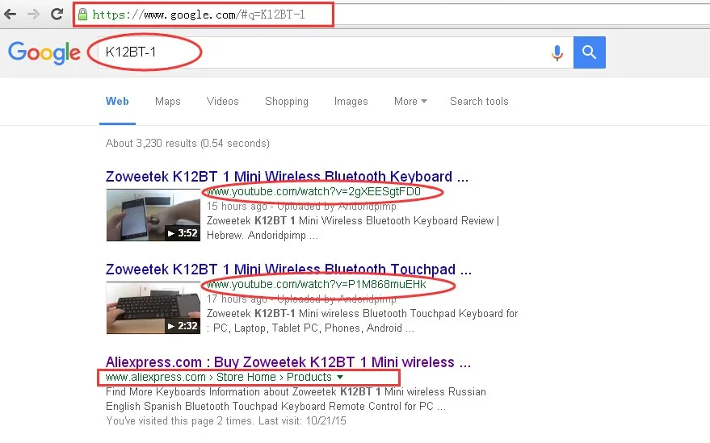The width and height of the screenshot is (710, 443).
Task: Reload the page with the refresh icon
Action: click(57, 14)
